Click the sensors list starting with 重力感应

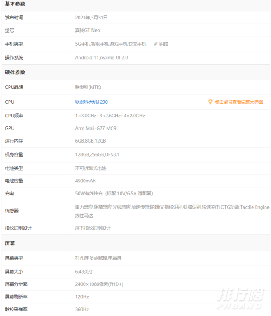click(x=172, y=211)
